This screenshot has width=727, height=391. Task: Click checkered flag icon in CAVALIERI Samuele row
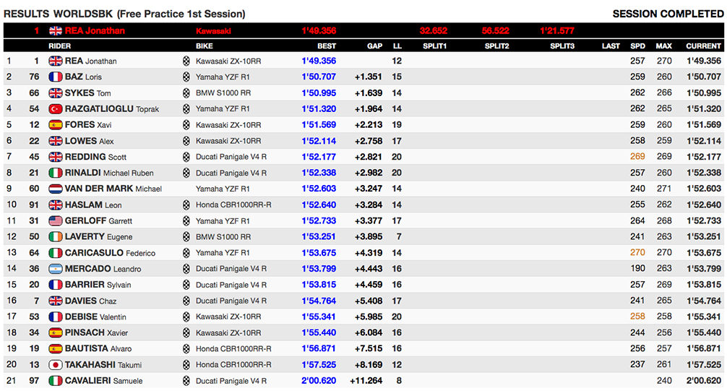[186, 381]
